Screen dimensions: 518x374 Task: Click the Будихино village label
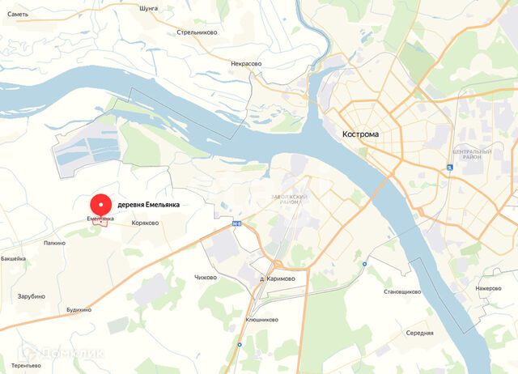tap(79, 310)
